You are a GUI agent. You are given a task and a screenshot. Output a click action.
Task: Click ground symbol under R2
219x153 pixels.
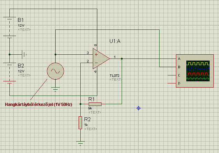80,143
